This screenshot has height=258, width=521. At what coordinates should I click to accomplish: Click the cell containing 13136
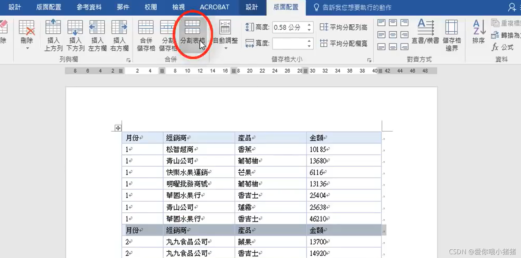344,184
